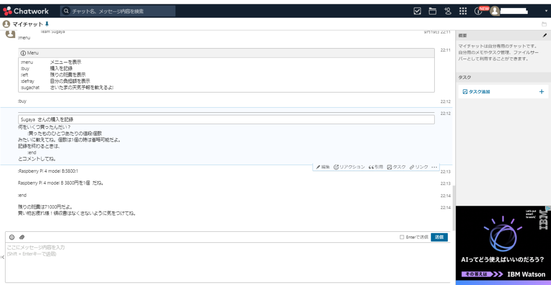The height and width of the screenshot is (285, 551).
Task: Click the タスク追加 link
Action: tap(476, 92)
